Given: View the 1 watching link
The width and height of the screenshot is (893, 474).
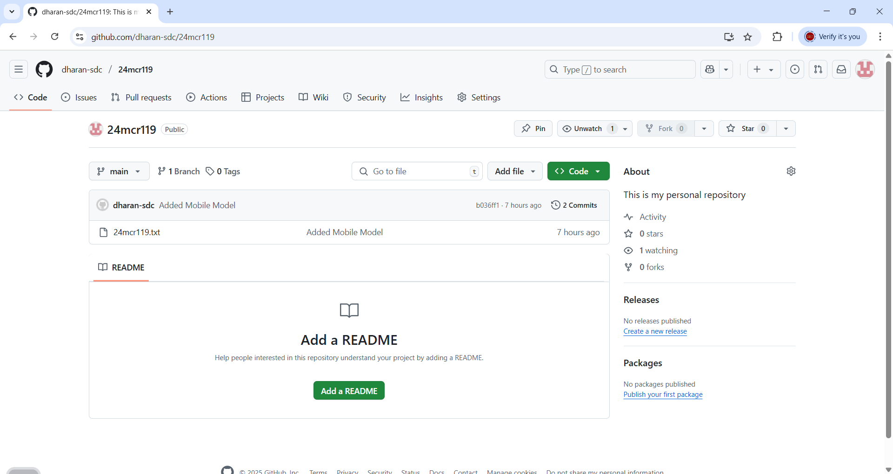Looking at the screenshot, I should click(658, 250).
